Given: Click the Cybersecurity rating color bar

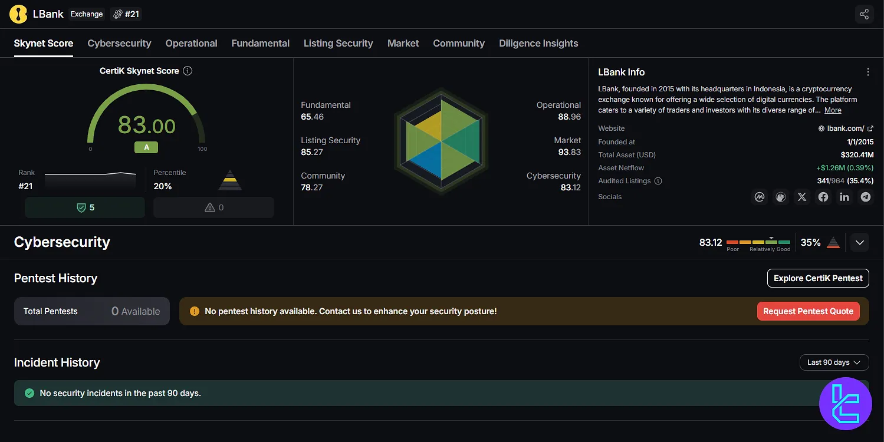Looking at the screenshot, I should (x=758, y=242).
